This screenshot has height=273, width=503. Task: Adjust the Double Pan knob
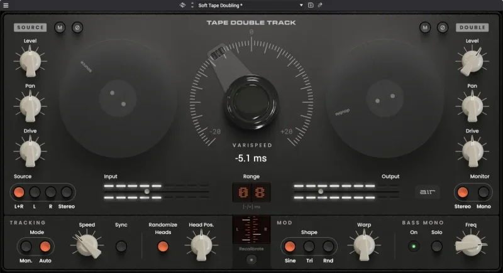[472, 106]
